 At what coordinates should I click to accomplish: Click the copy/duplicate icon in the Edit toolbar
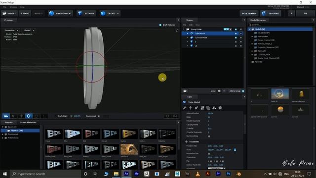click(208, 108)
